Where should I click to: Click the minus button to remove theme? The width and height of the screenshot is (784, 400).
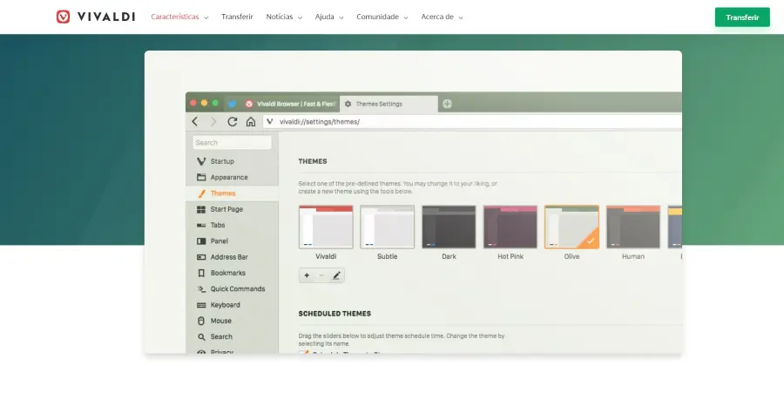coord(321,275)
